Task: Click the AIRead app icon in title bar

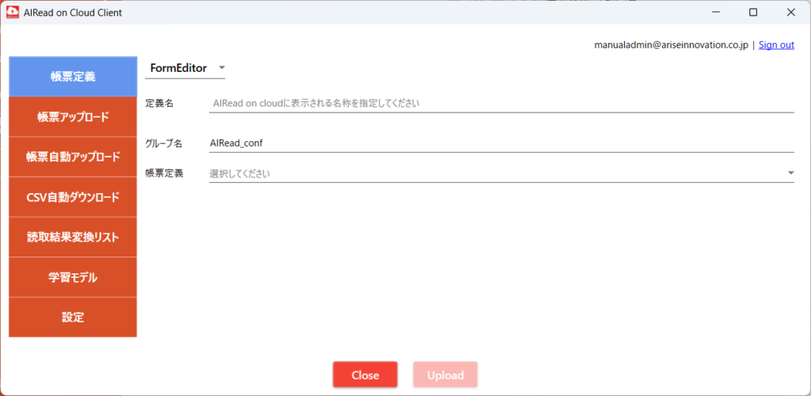Action: (13, 13)
